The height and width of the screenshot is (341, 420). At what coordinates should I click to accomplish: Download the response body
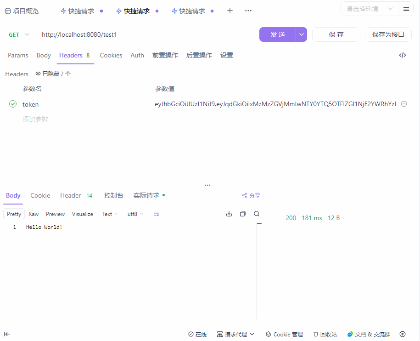229,214
